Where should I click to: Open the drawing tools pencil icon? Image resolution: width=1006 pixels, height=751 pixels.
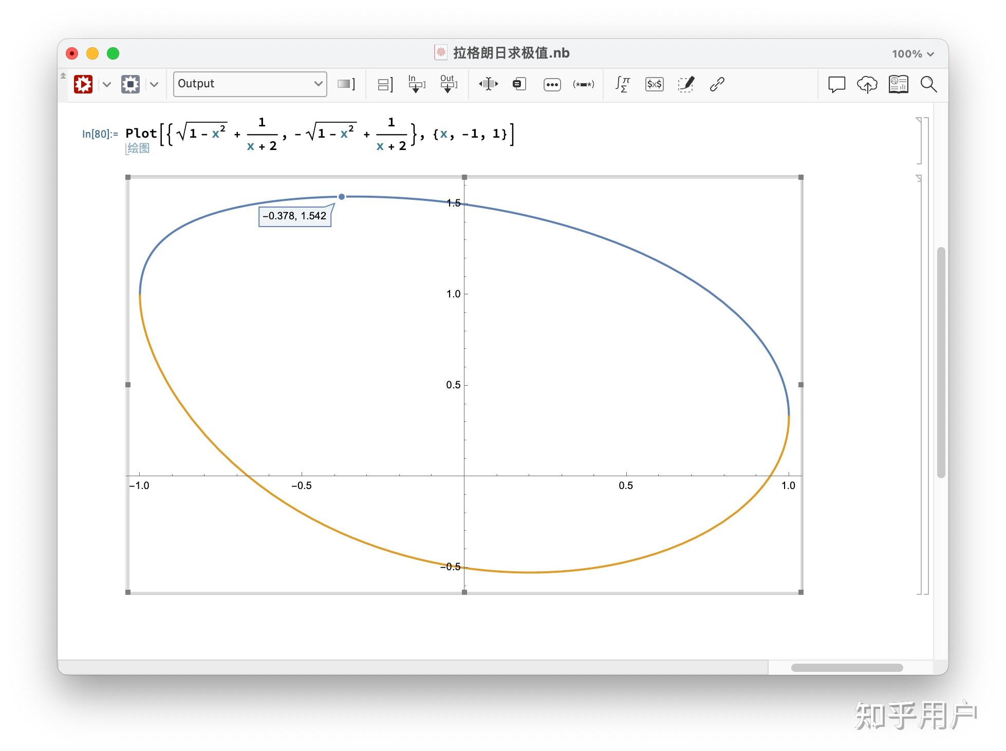point(686,84)
